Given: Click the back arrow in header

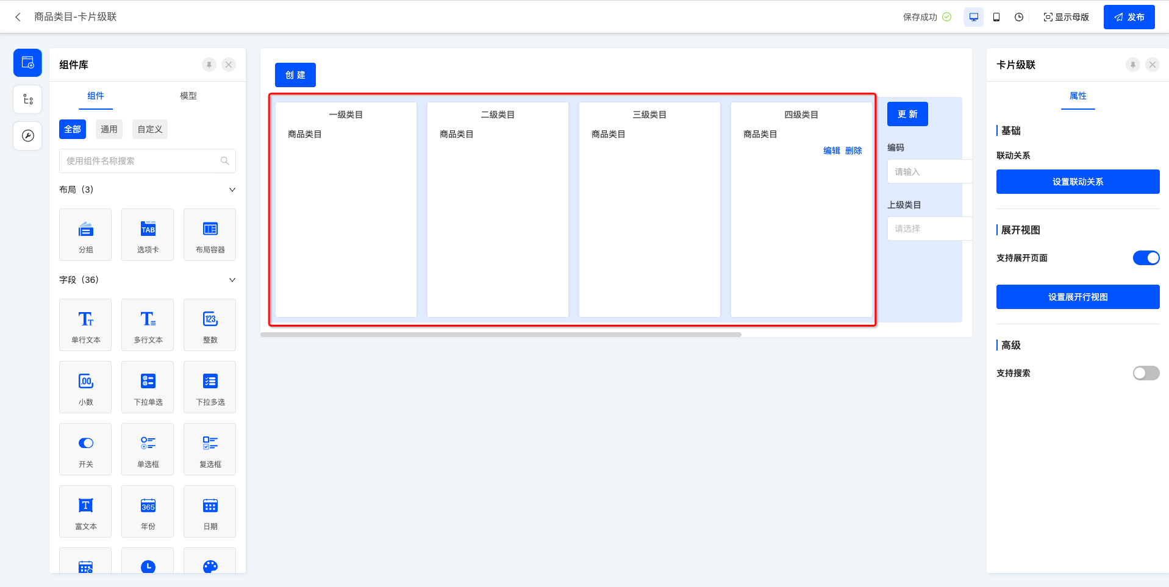Looking at the screenshot, I should click(18, 17).
